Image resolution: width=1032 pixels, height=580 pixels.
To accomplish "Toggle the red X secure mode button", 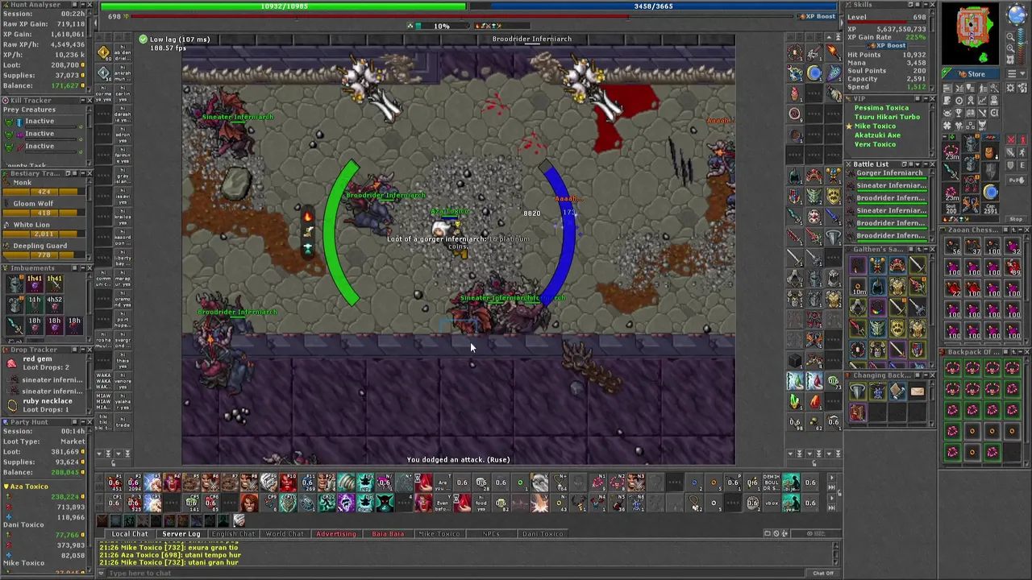I will 1010,139.
